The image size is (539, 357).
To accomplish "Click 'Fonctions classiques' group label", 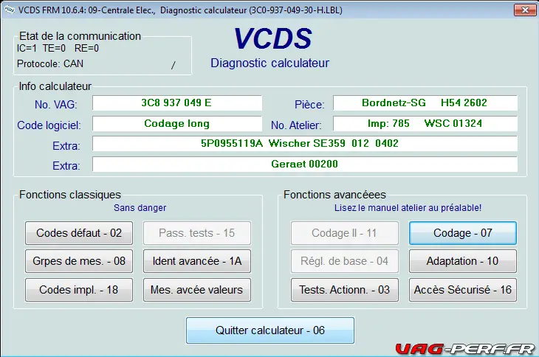I will [x=70, y=195].
